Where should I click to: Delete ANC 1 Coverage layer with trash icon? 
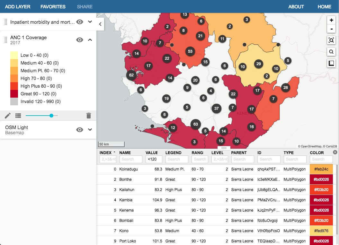pos(89,116)
